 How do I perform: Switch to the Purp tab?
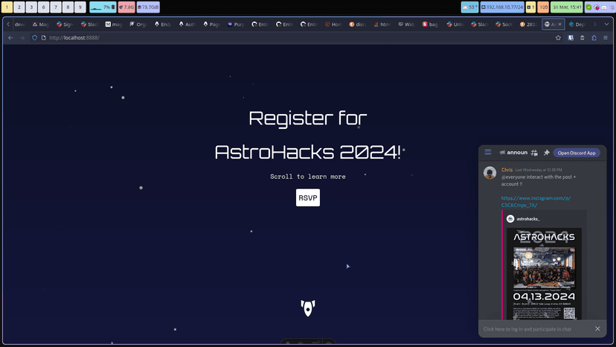coord(236,25)
